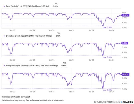The width and height of the screenshot is (134, 104).
Task: Click the PTNQ VAL header value -1.08%
Action: tap(55, 6)
